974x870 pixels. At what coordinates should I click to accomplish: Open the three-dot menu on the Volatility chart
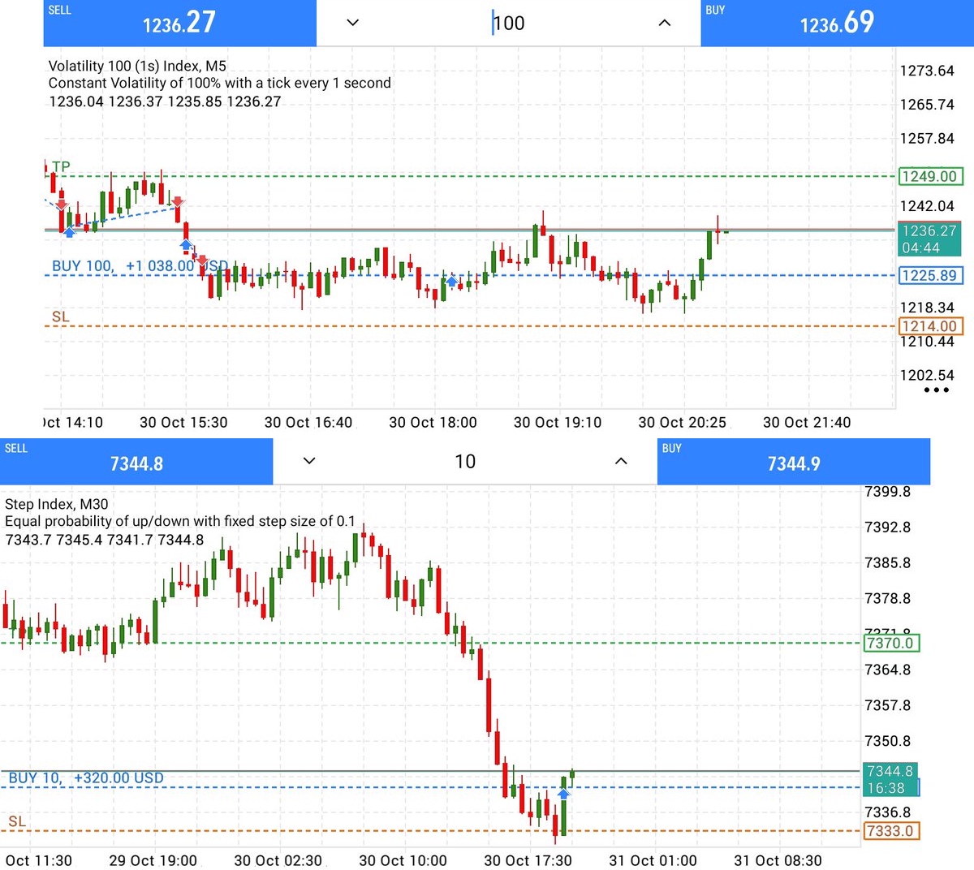936,390
